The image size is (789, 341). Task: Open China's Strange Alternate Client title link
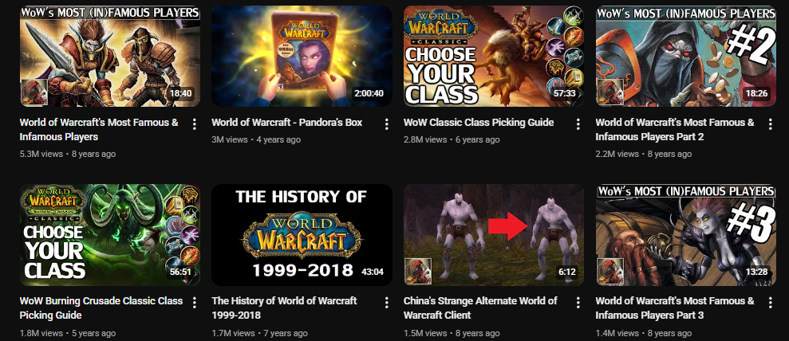tap(480, 308)
